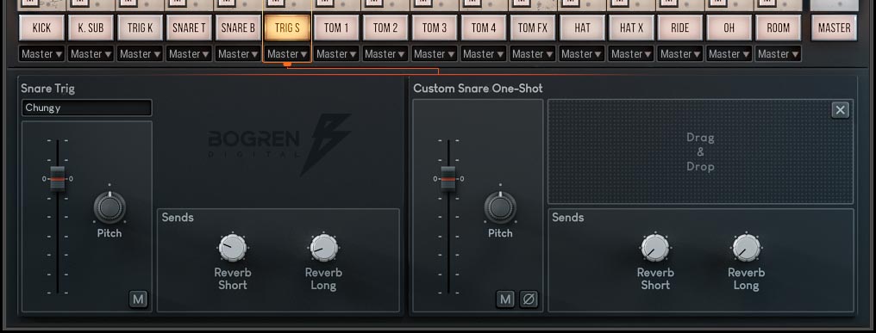Viewport: 876px width, 333px height.
Task: Open output routing dropdown under TOM 4
Action: (485, 54)
